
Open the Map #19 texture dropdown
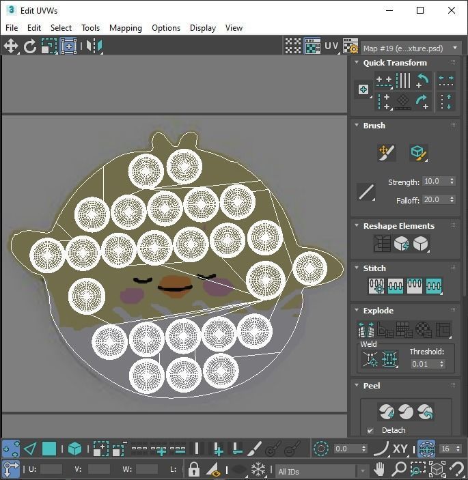pos(411,48)
